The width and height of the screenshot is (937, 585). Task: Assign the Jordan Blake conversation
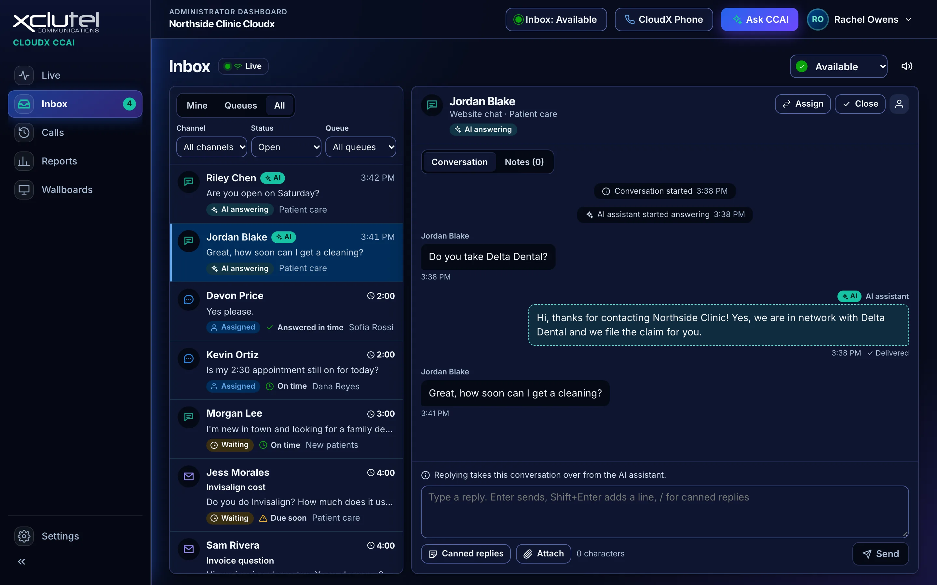803,104
